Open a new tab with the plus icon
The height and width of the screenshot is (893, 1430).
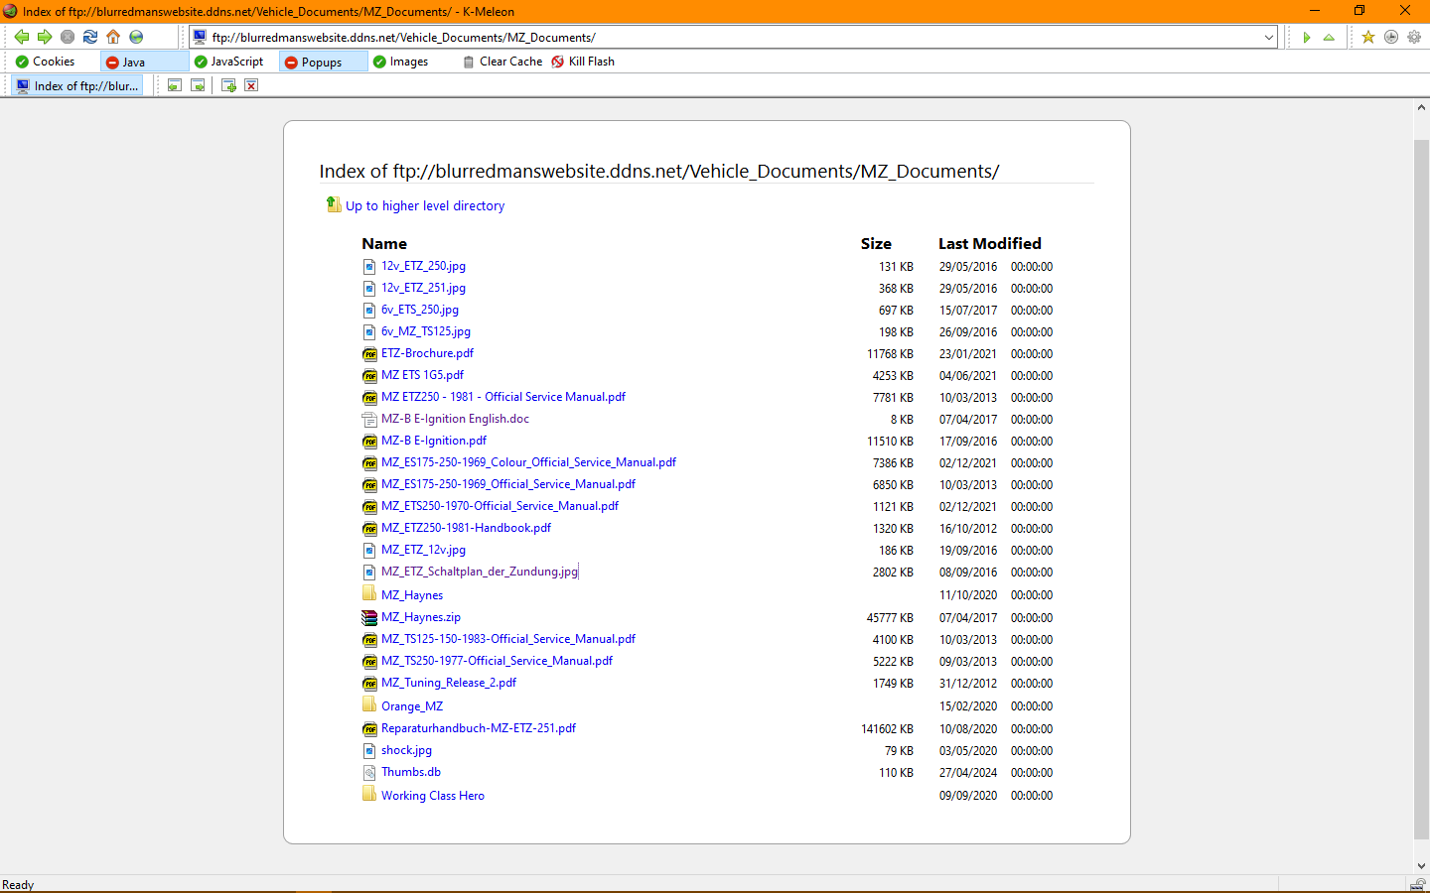[x=228, y=85]
